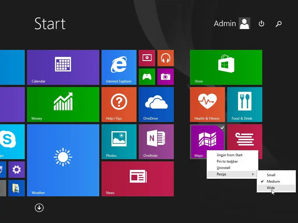Open Food & Drink tile
Viewport: 298px width, 223px height.
[245, 105]
